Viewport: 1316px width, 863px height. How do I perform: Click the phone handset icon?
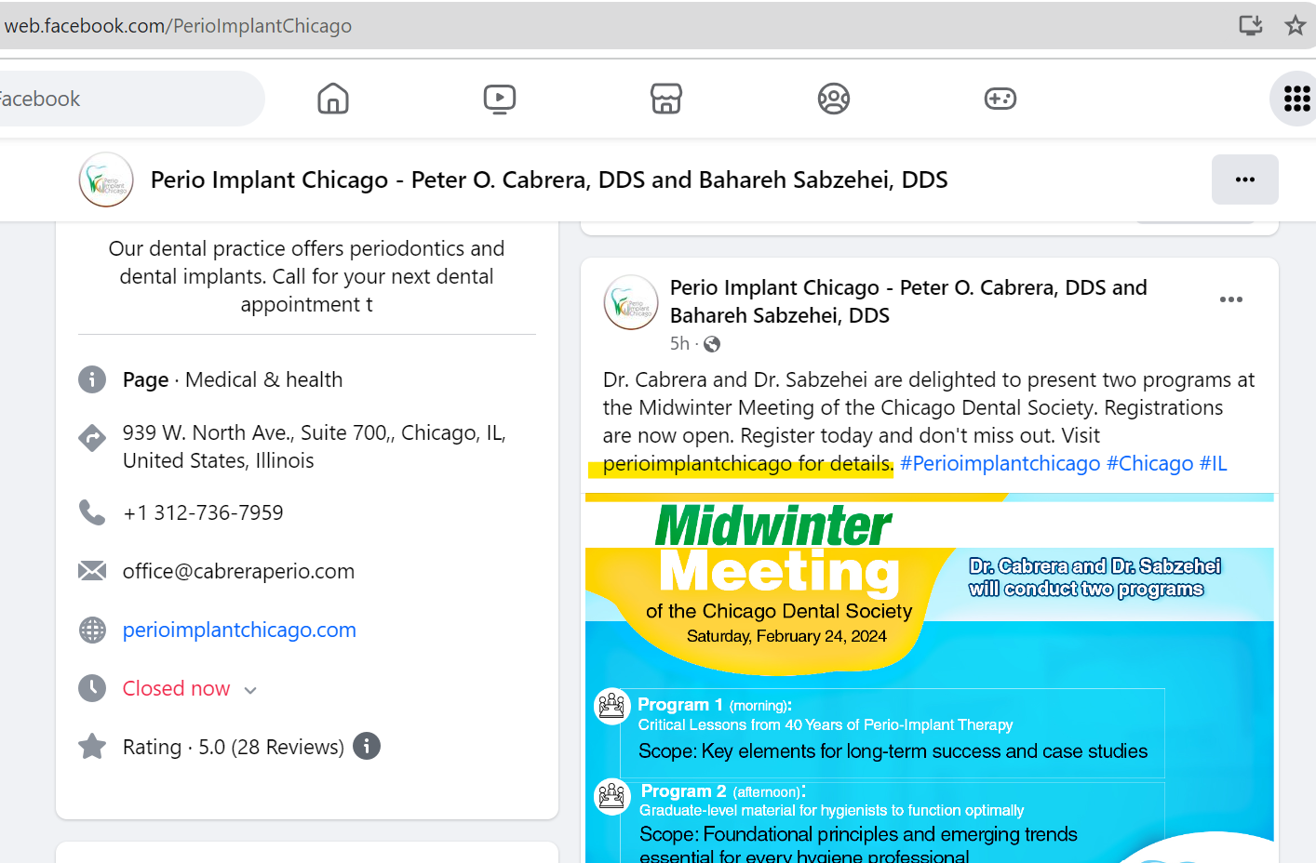point(92,512)
